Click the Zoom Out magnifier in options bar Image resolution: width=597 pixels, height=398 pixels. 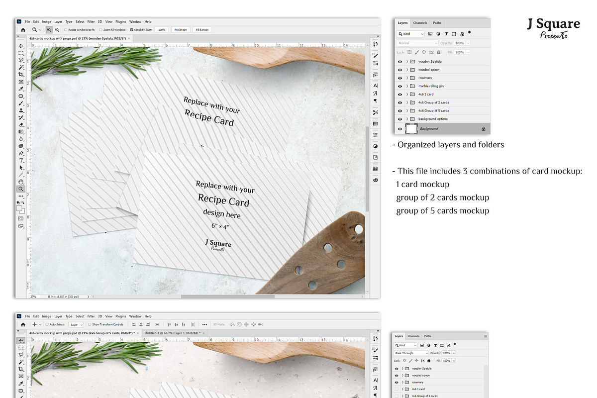57,30
